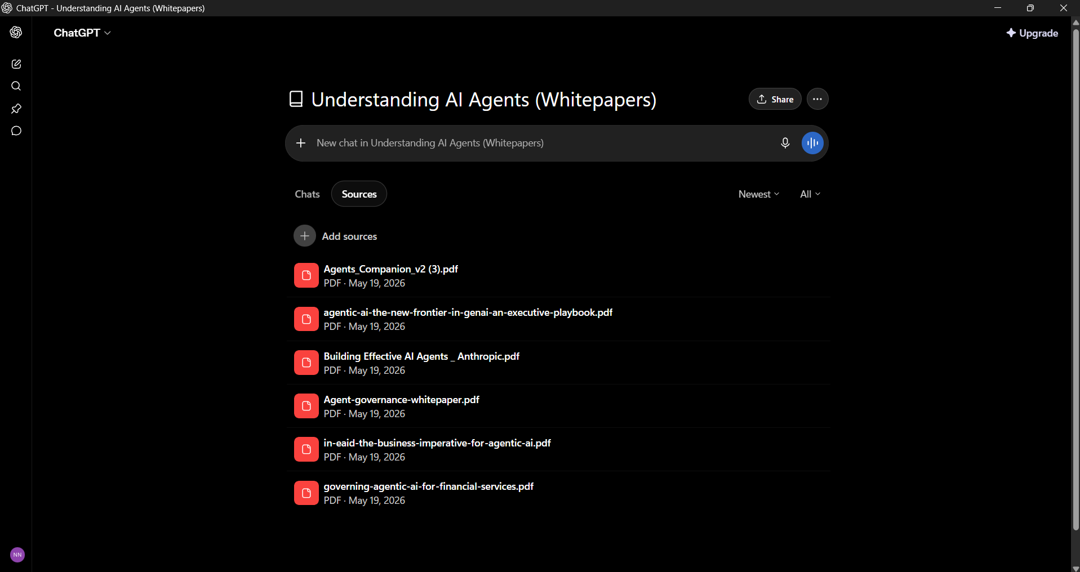Open in-eaid-the-business-imperative-for-agentic-ai.pdf

click(x=437, y=443)
